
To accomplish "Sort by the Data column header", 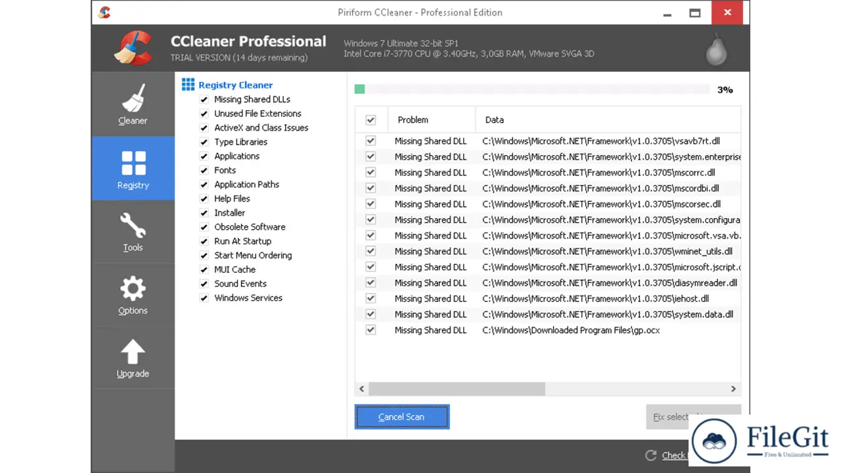I will 608,120.
